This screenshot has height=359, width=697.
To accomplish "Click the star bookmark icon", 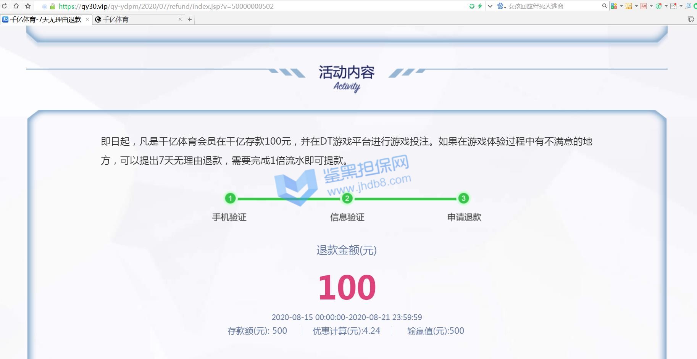I will click(x=28, y=6).
